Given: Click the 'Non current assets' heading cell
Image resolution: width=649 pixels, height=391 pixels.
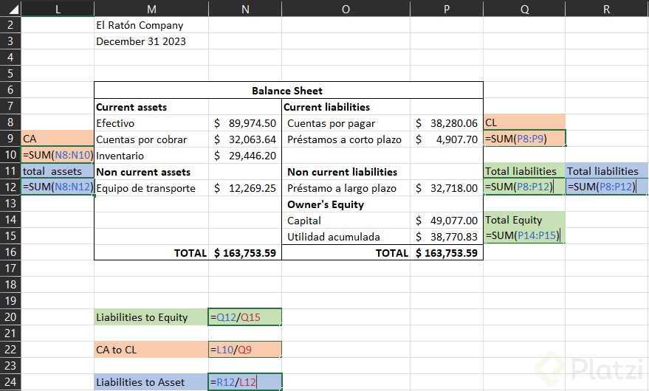Looking at the screenshot, I should [x=151, y=172].
